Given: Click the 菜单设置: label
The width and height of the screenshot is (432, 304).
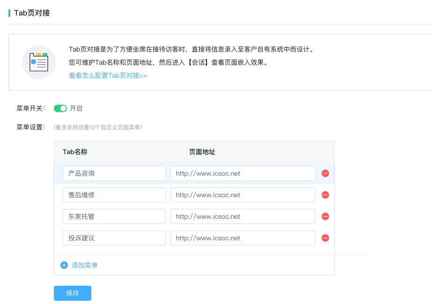Looking at the screenshot, I should [x=30, y=127].
